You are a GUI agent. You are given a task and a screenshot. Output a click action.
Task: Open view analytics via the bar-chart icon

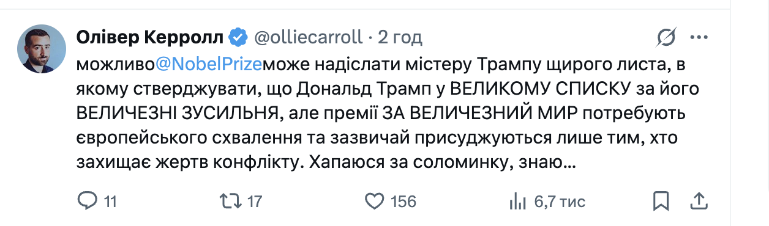coord(519,201)
